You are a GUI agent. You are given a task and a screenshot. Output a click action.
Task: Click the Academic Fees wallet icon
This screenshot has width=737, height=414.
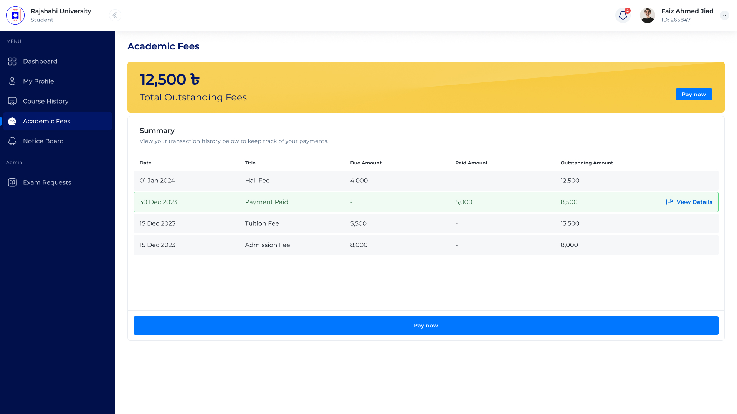(x=12, y=121)
